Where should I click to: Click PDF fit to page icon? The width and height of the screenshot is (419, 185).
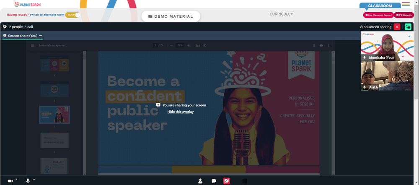[x=198, y=45]
